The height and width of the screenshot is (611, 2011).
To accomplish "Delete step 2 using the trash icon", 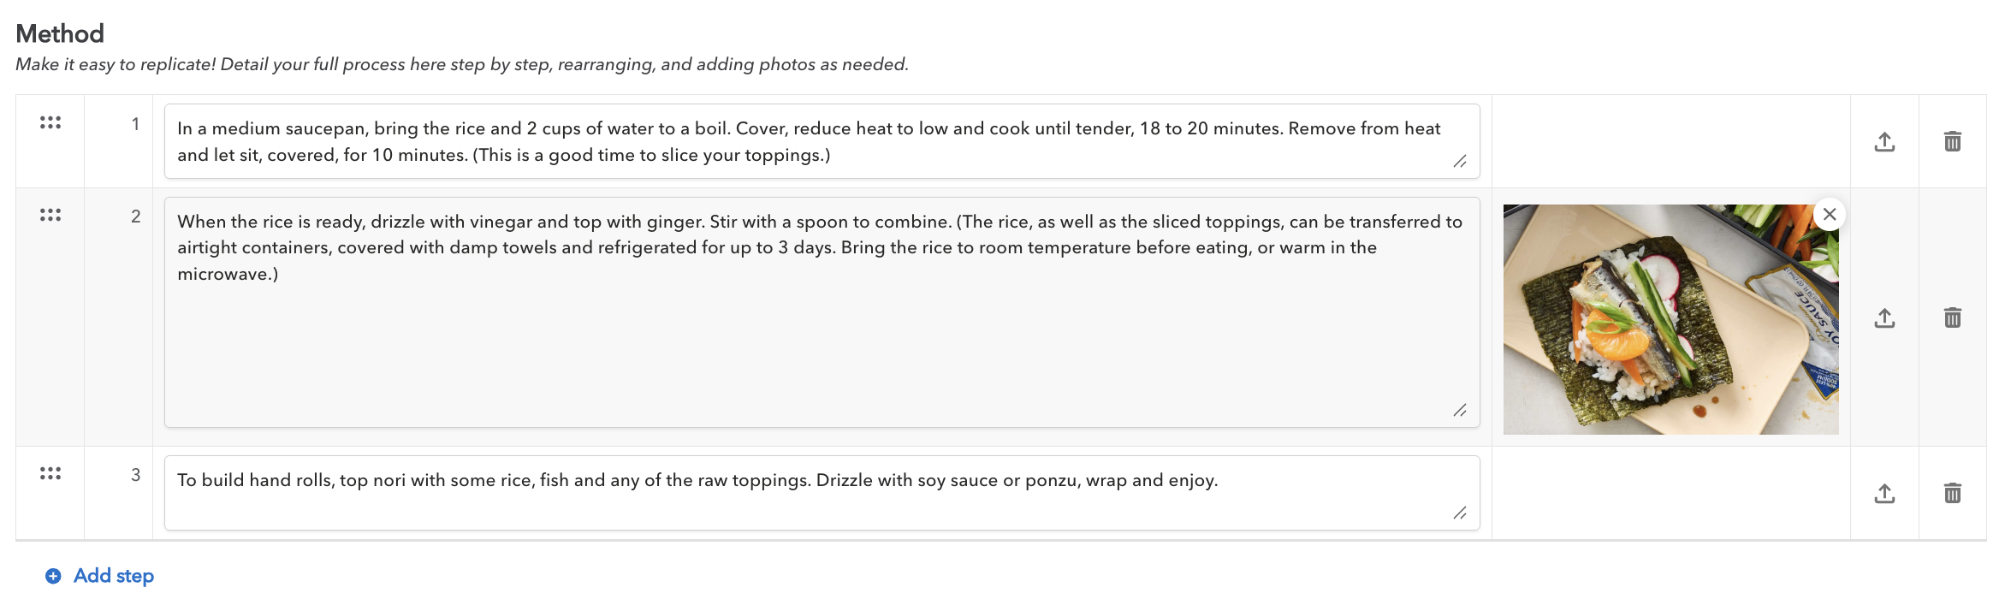I will click(x=1953, y=317).
